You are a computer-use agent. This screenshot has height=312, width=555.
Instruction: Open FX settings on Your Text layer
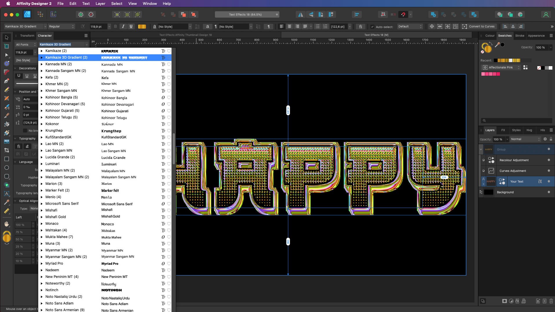coord(540,181)
